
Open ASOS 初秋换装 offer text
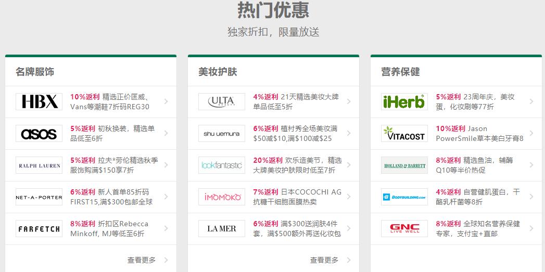[112, 133]
